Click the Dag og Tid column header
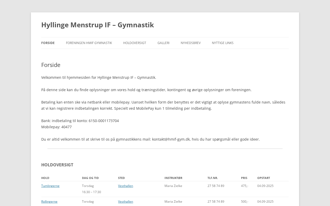 tap(90, 178)
